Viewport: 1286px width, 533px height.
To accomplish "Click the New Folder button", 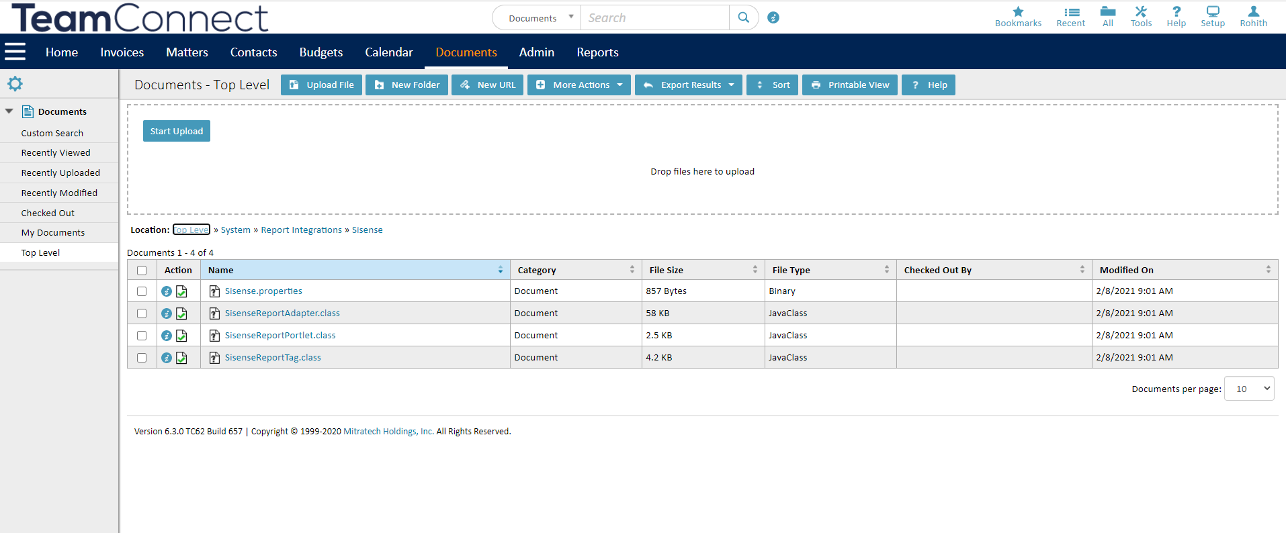I will 406,85.
